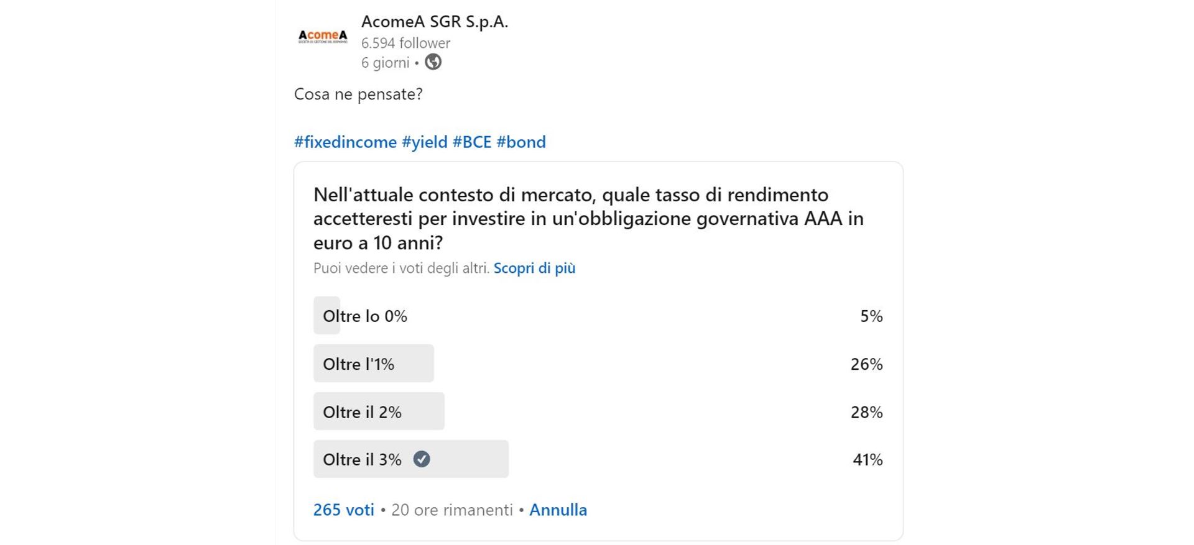The width and height of the screenshot is (1194, 545).
Task: Open the AcomeA SGR S.p.A. profile name
Action: click(x=435, y=21)
